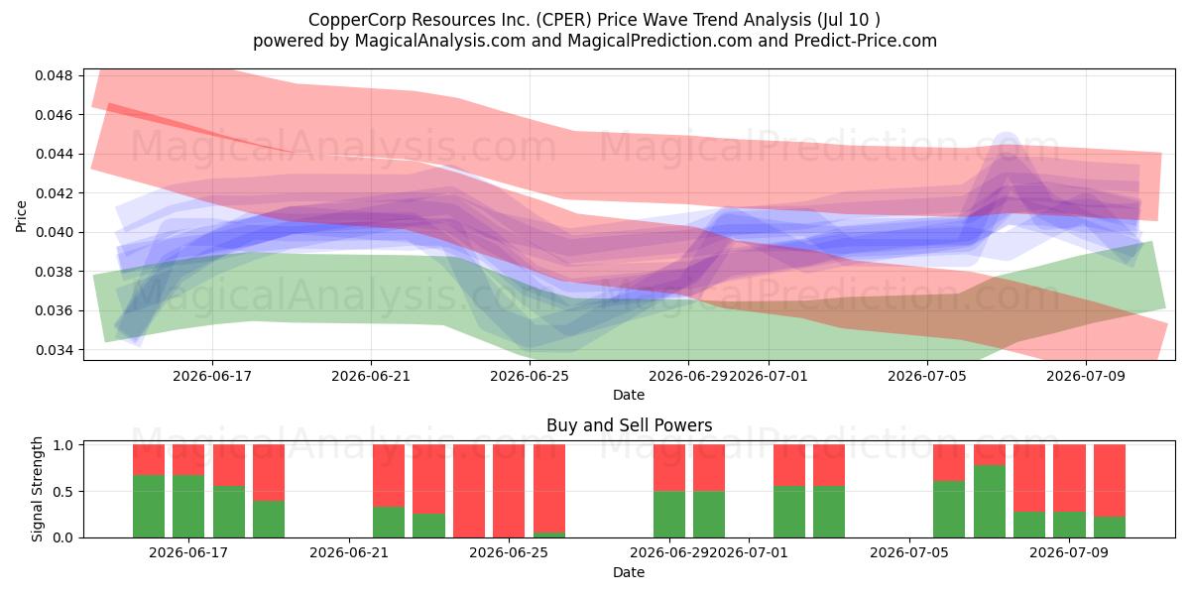Click the 'Date' label under the price chart
Image resolution: width=1190 pixels, height=595 pixels.
(629, 395)
